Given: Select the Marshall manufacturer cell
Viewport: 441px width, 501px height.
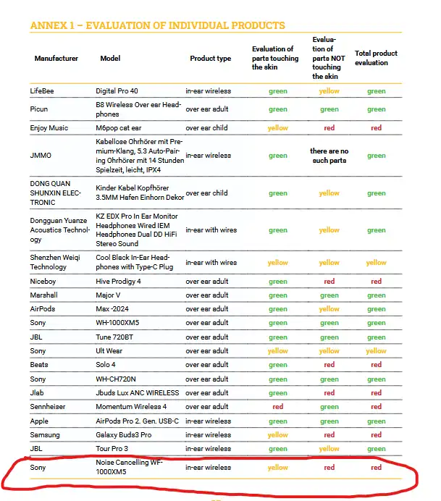Looking at the screenshot, I should pyautogui.click(x=43, y=295).
